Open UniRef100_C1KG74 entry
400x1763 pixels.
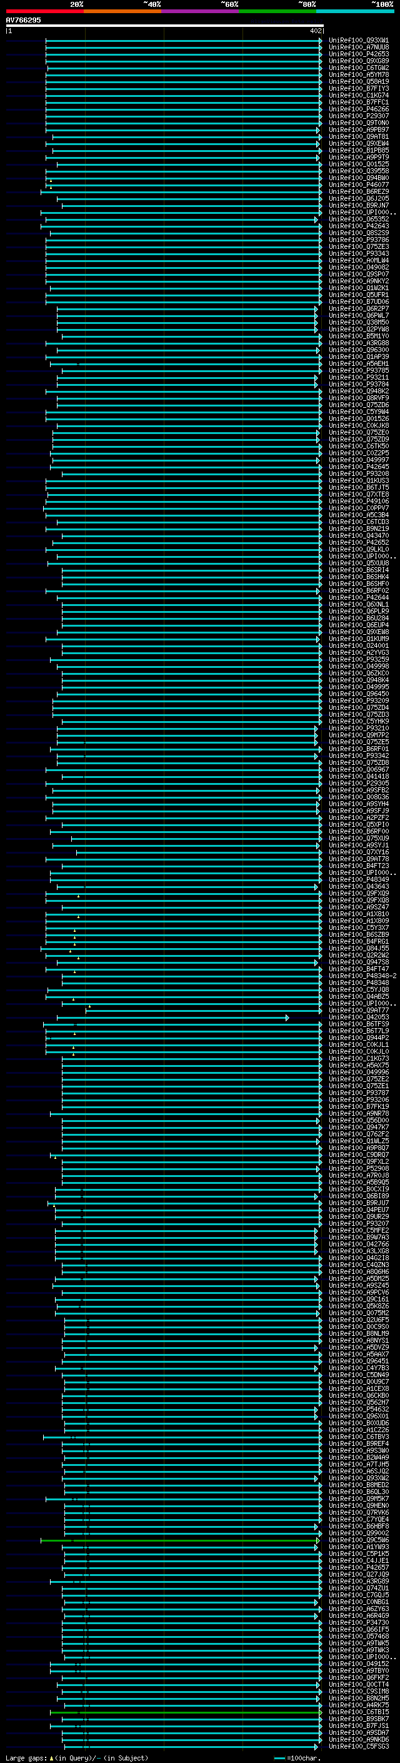(x=359, y=95)
